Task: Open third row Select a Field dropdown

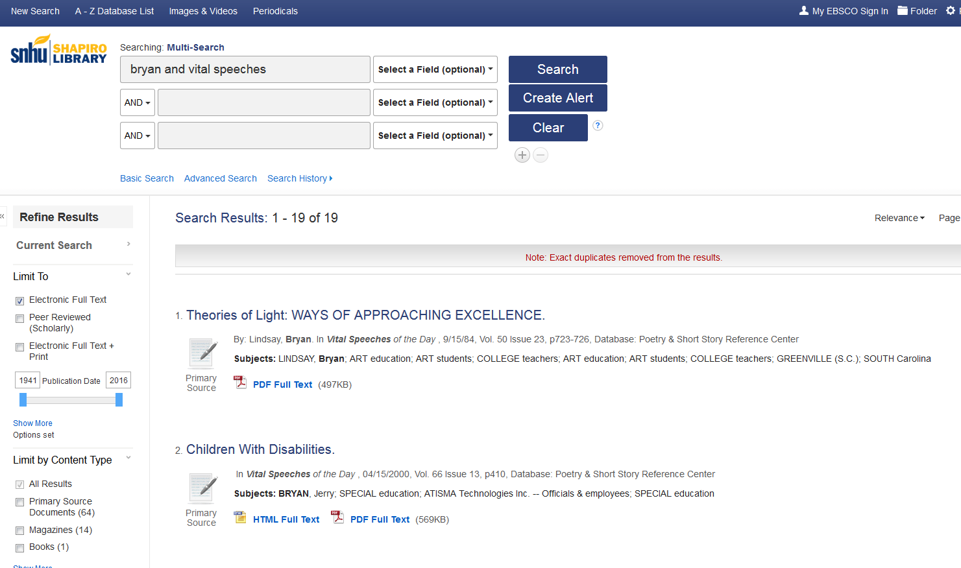Action: [x=435, y=136]
